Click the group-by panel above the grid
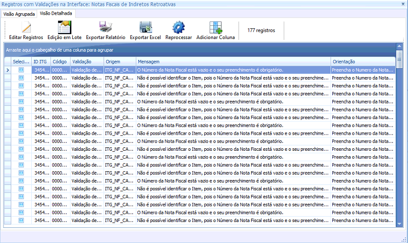Image resolution: width=408 pixels, height=243 pixels. [195, 50]
